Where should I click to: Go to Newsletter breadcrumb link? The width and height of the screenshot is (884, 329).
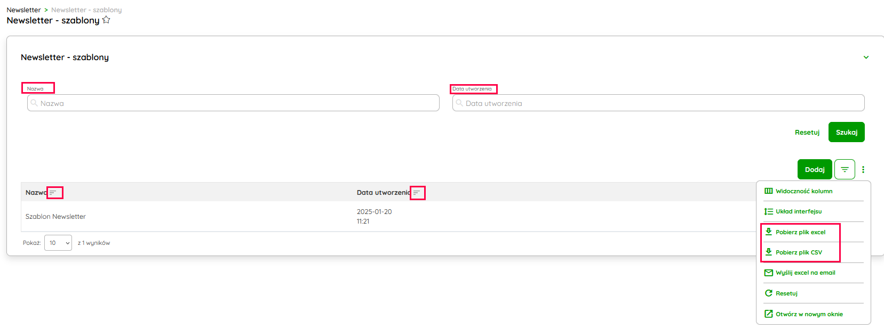coord(23,10)
